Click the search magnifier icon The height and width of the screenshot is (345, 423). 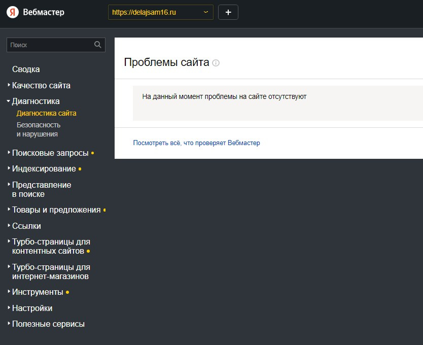coord(98,45)
